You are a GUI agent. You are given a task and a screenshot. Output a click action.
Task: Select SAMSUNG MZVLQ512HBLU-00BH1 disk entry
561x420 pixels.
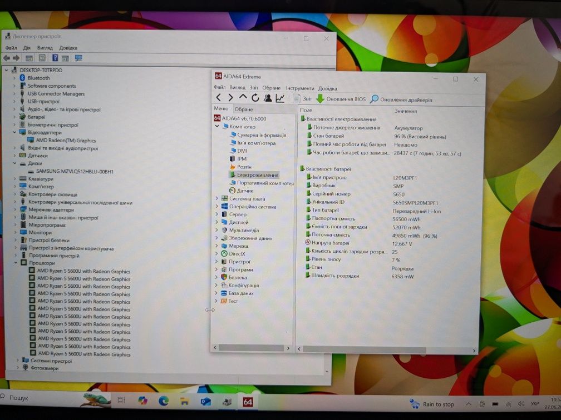71,172
